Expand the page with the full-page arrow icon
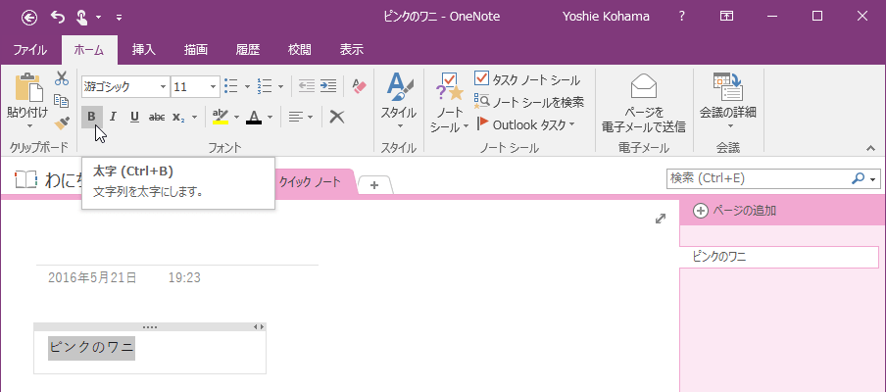The height and width of the screenshot is (392, 886). point(660,219)
